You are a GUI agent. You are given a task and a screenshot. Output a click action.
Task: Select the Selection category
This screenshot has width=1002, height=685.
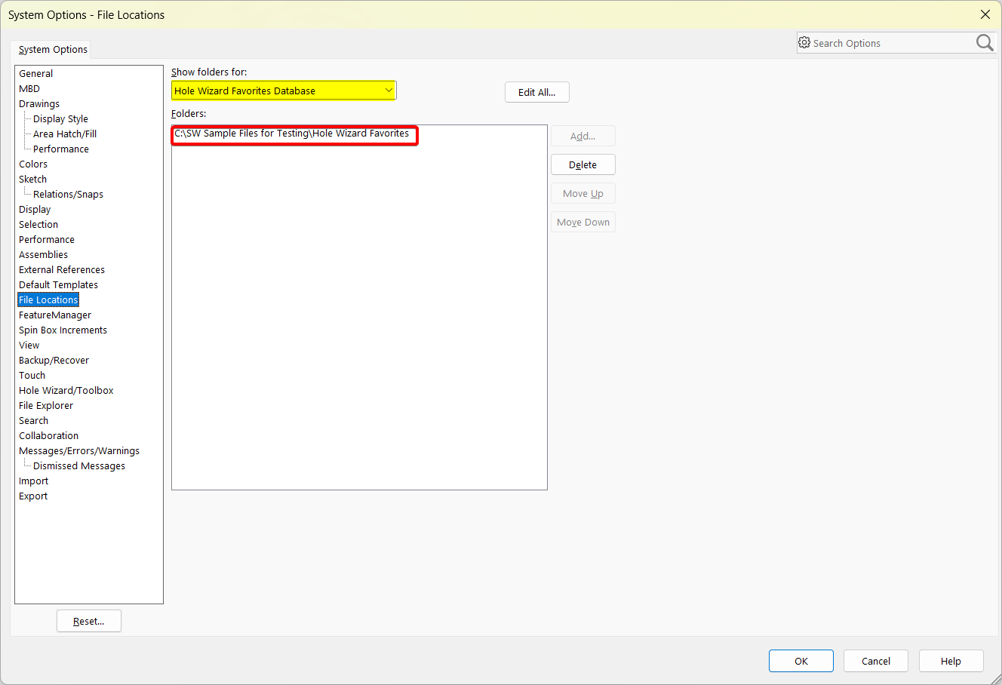(38, 225)
